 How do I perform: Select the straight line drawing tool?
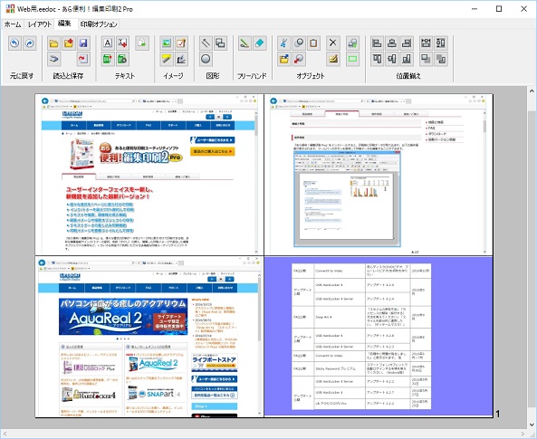[206, 43]
